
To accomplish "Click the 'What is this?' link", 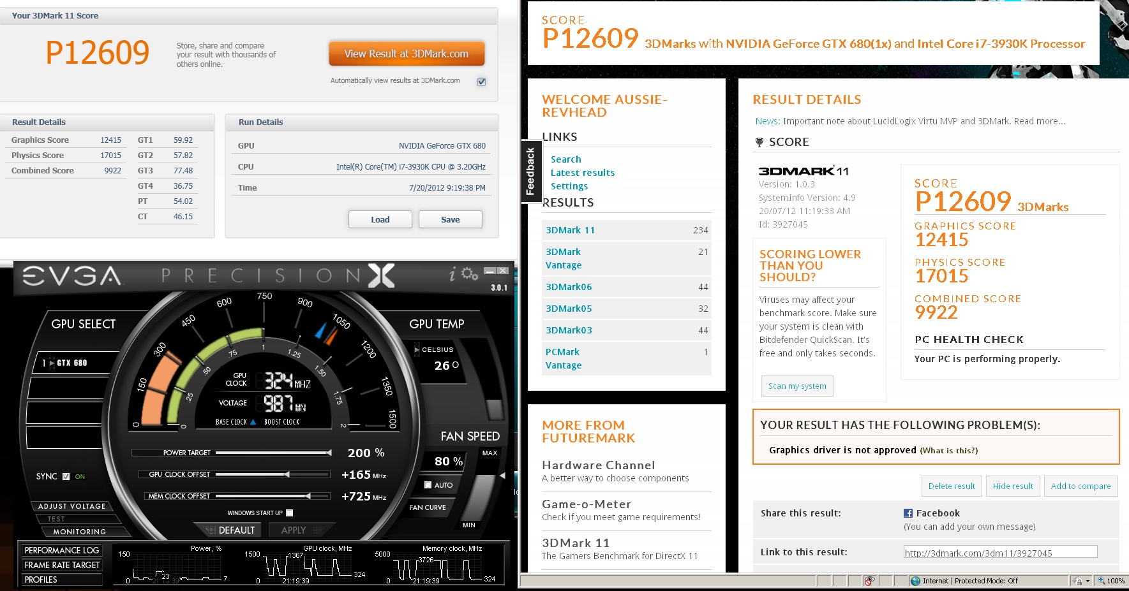I will coord(949,451).
